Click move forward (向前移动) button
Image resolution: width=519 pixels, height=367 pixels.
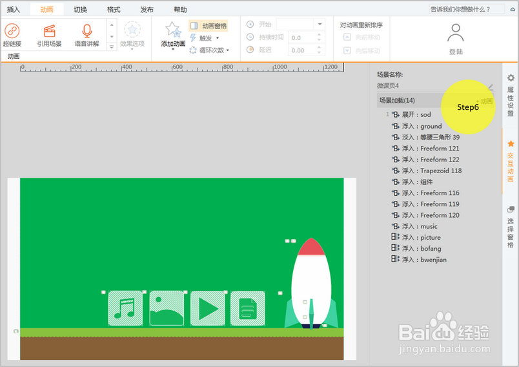(361, 37)
